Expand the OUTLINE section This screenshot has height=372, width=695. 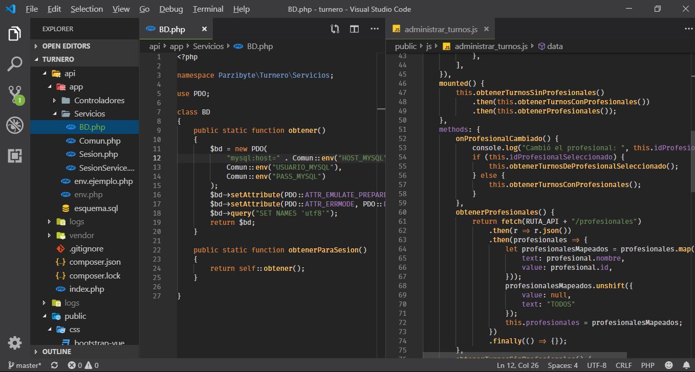pyautogui.click(x=84, y=352)
